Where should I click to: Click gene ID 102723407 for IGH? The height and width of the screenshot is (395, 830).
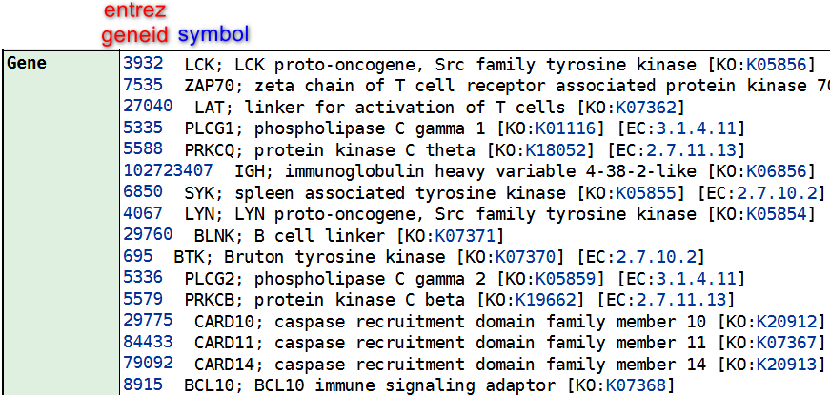tap(169, 170)
